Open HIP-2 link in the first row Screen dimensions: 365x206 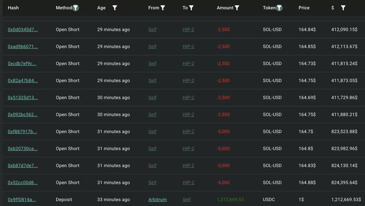pyautogui.click(x=188, y=30)
